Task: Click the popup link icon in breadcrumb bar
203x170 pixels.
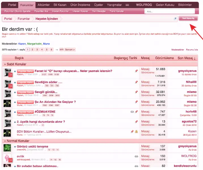Action: (x=175, y=19)
